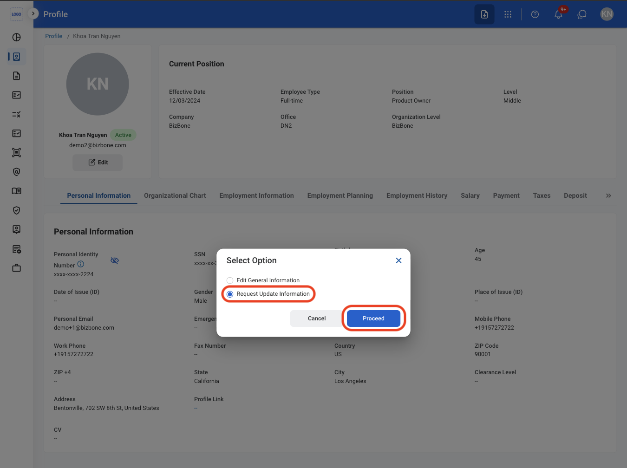Open the shield with checkmark icon
Screen dimensions: 627x468
click(x=17, y=210)
